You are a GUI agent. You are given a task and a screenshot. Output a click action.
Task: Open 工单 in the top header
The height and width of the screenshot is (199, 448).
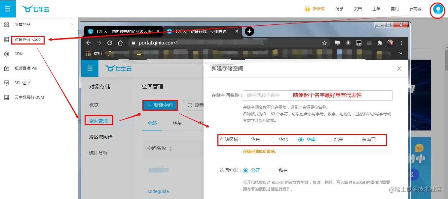tap(376, 9)
